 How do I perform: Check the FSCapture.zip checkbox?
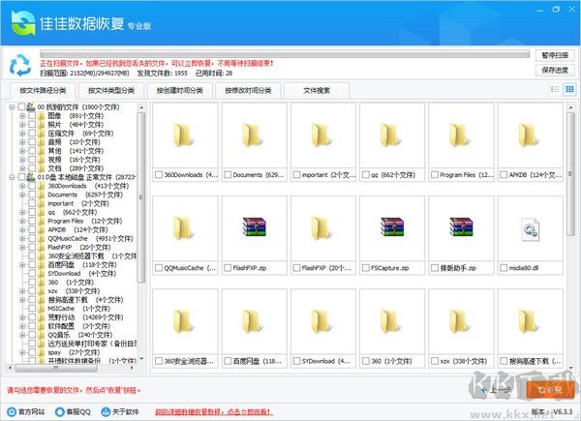click(366, 268)
